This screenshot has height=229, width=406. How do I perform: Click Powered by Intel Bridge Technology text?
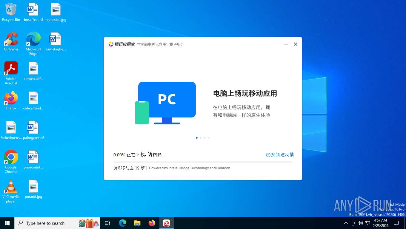click(x=190, y=168)
